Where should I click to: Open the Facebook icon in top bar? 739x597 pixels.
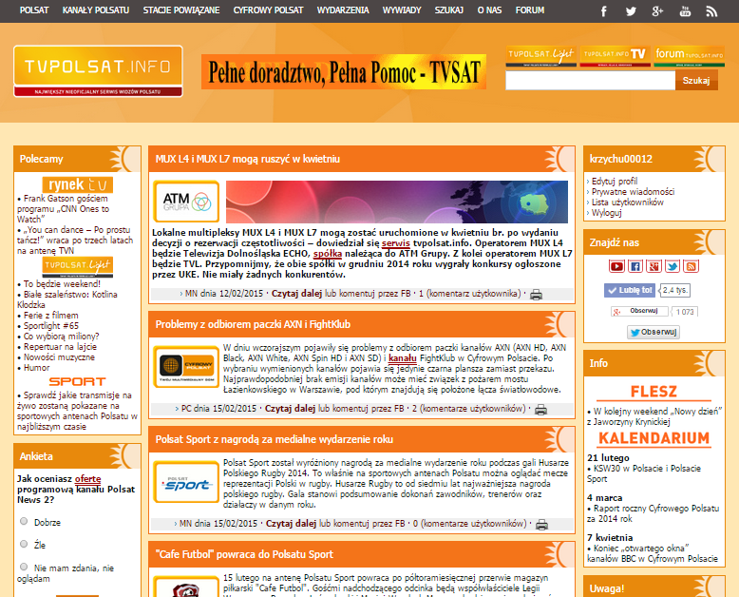coord(604,11)
